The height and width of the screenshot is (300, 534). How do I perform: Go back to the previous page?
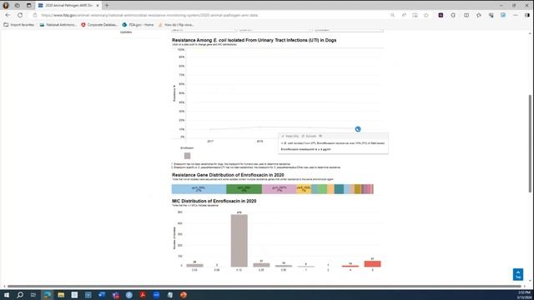point(8,15)
